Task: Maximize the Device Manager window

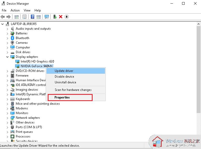Action: pyautogui.click(x=183, y=3)
